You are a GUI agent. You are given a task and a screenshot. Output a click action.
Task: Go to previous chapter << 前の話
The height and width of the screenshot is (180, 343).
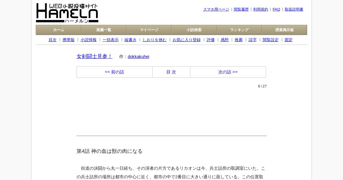[x=115, y=72]
